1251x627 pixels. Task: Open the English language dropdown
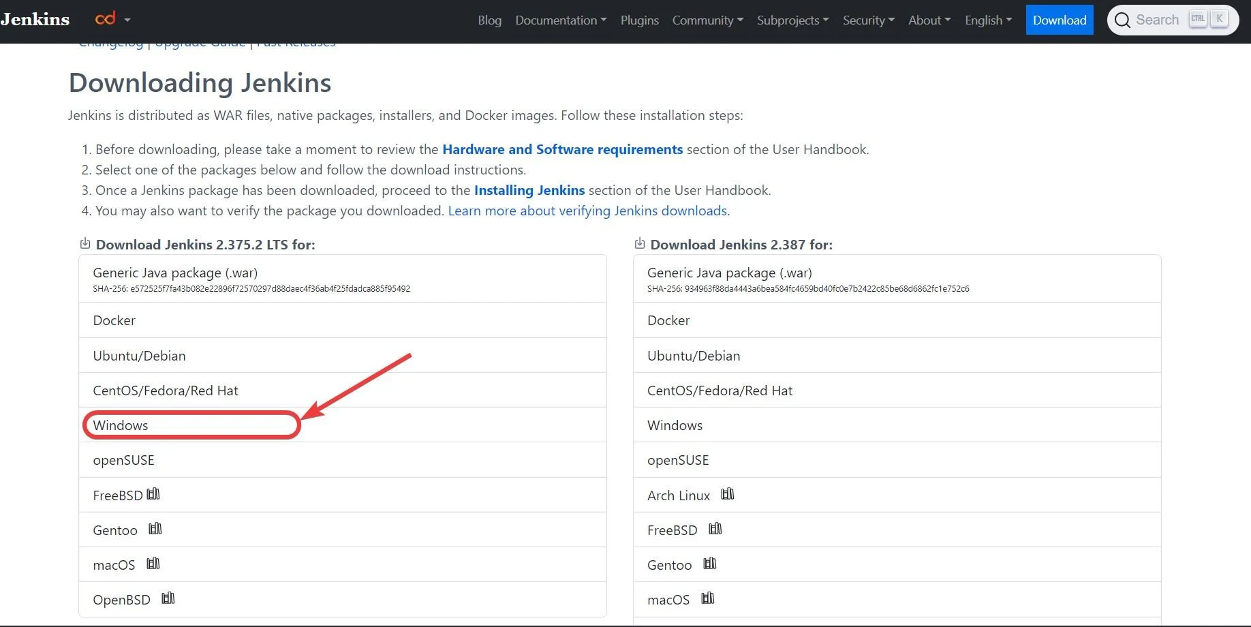(x=987, y=20)
